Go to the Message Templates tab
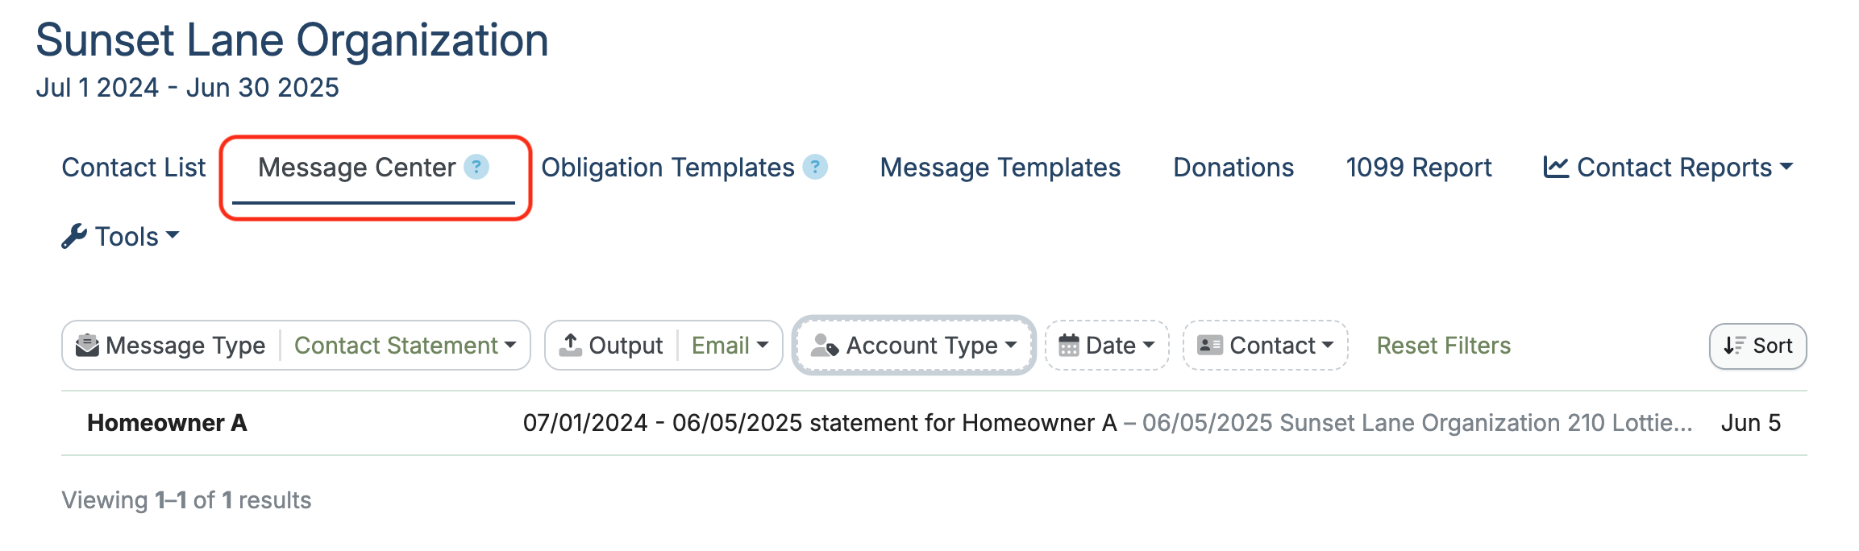1859x551 pixels. (x=1000, y=168)
